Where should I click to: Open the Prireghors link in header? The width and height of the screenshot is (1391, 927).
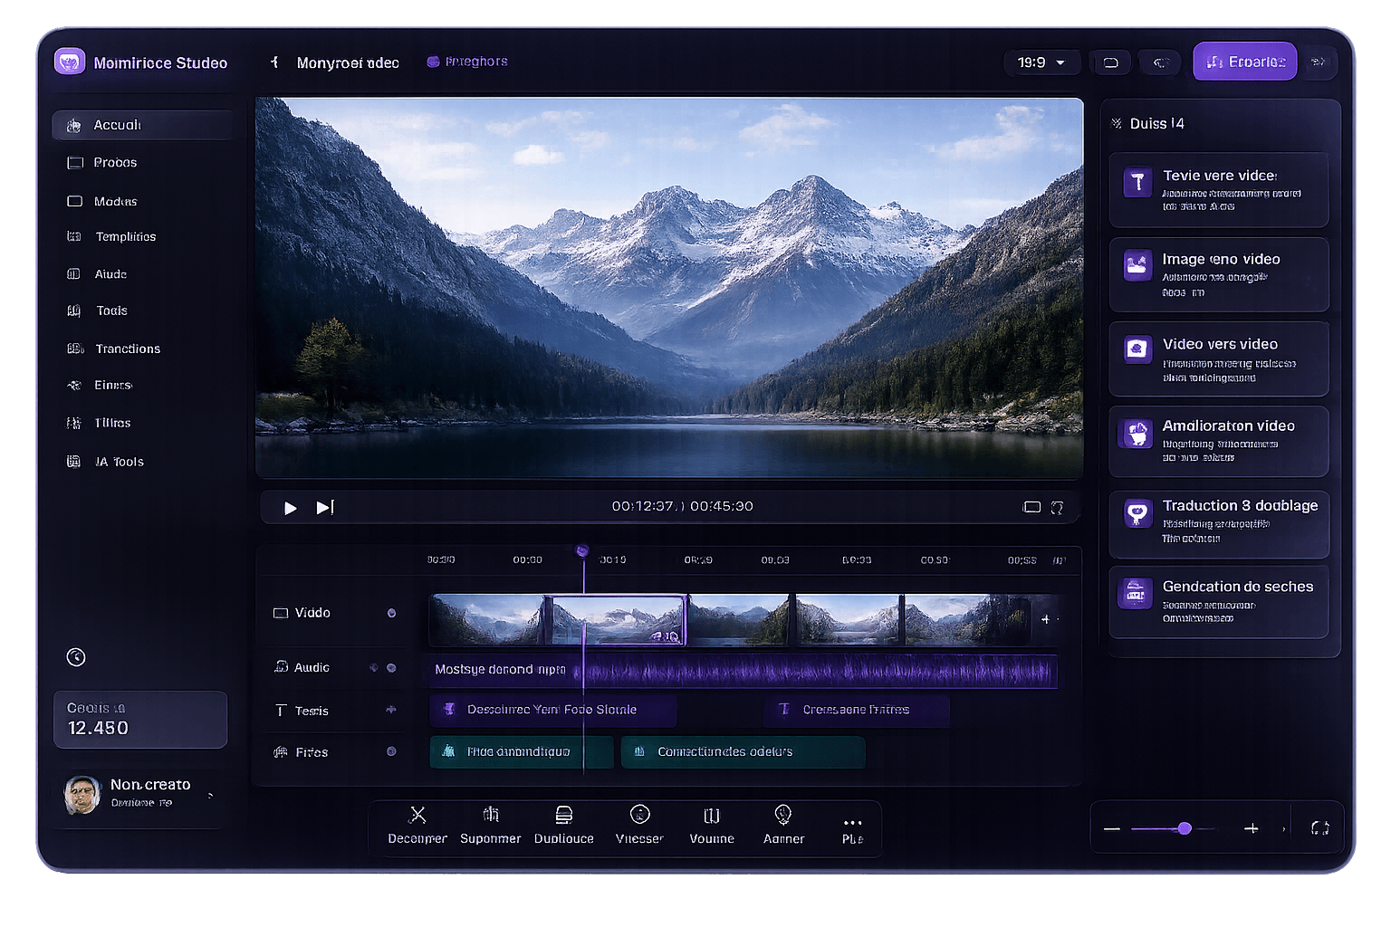tap(467, 62)
